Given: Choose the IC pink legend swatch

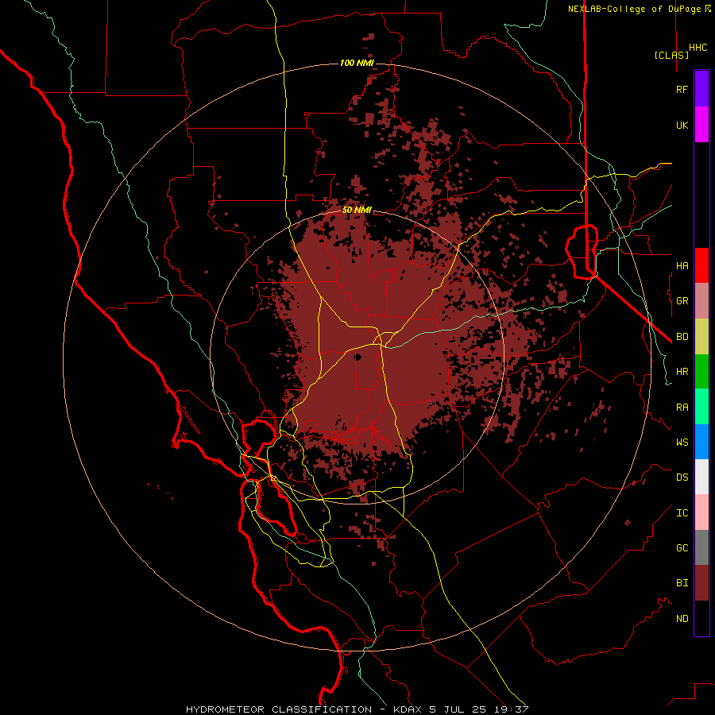Looking at the screenshot, I should (x=701, y=512).
